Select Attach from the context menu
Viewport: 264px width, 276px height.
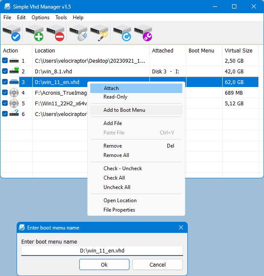tap(111, 88)
